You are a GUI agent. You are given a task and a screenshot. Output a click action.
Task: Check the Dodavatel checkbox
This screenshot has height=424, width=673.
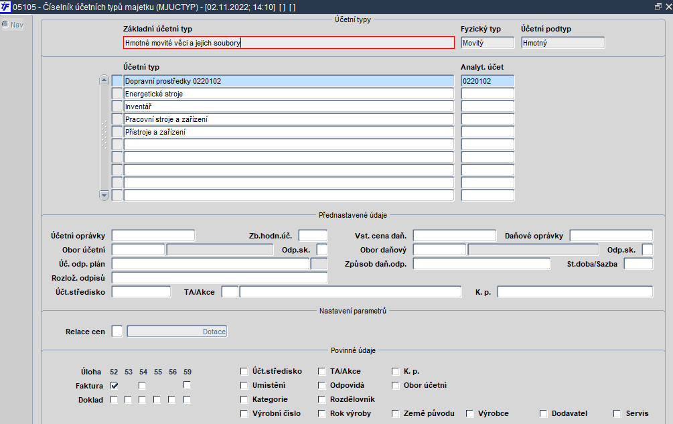(x=543, y=413)
